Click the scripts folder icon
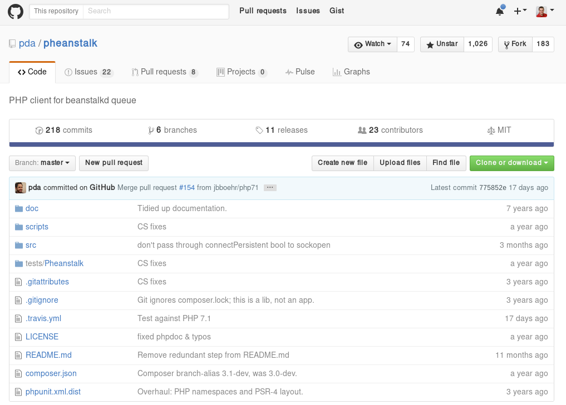This screenshot has width=566, height=405. click(19, 227)
